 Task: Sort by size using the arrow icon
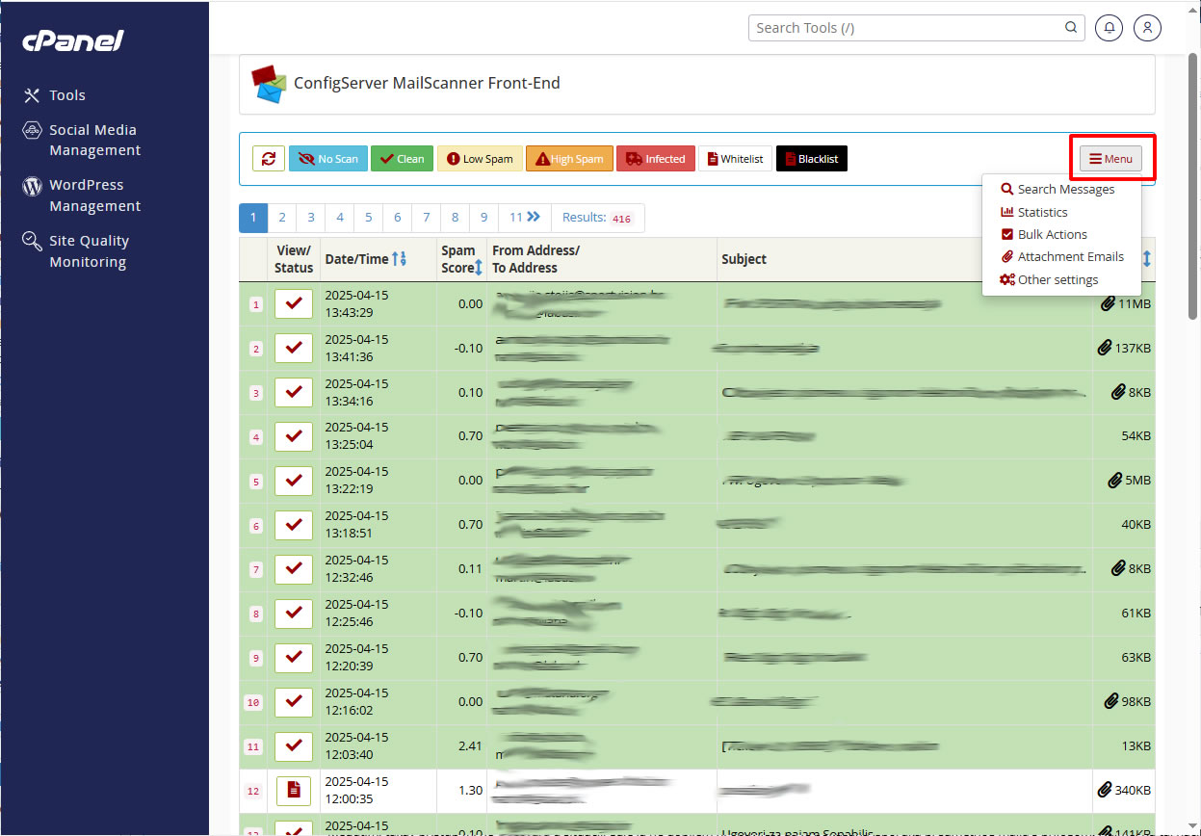click(x=1147, y=259)
